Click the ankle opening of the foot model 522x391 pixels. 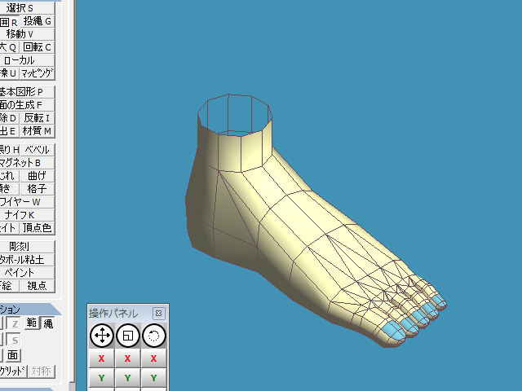235,115
